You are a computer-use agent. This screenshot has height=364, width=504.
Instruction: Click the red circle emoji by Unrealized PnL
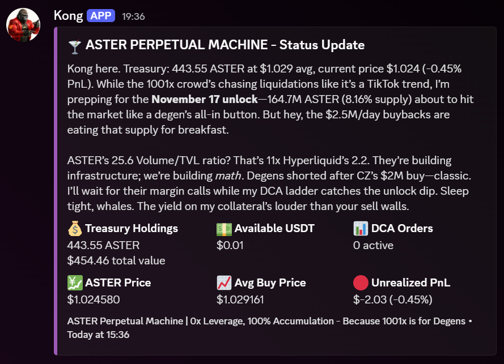pyautogui.click(x=361, y=282)
